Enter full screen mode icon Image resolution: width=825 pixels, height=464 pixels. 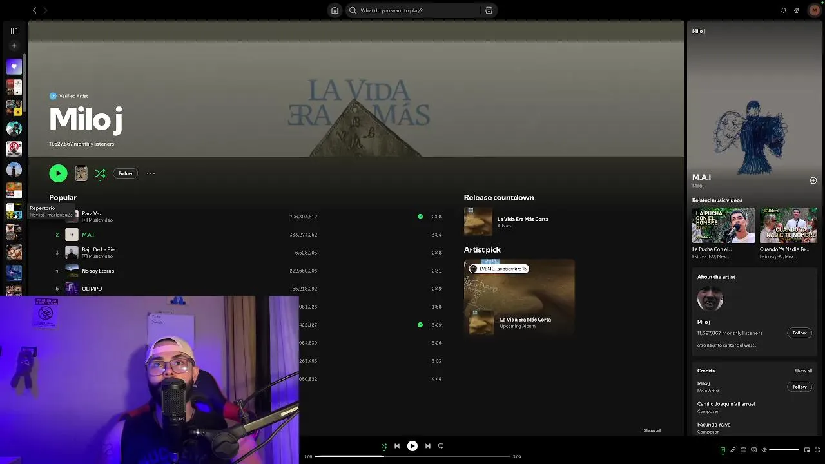pos(817,450)
